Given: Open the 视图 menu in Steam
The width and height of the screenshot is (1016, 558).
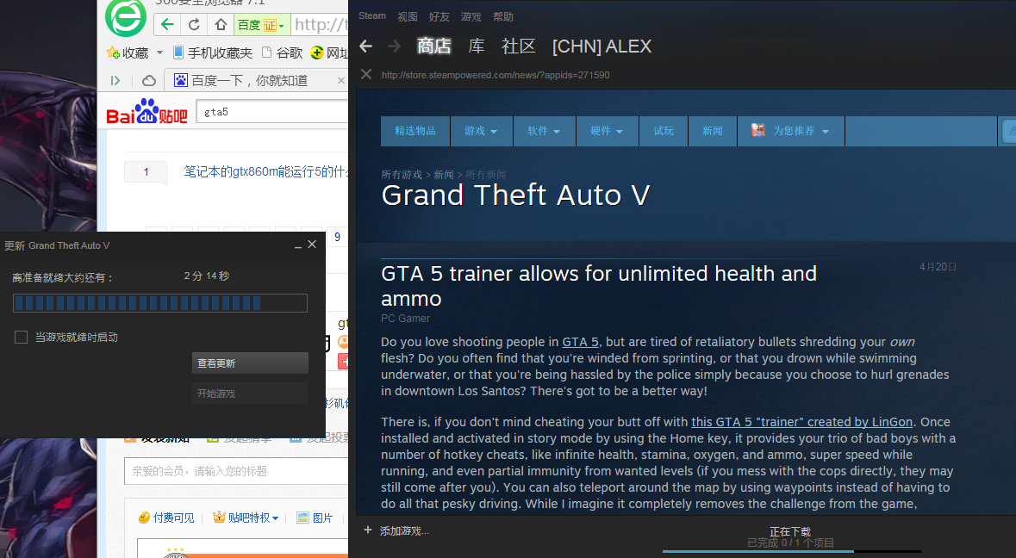Looking at the screenshot, I should [x=408, y=17].
